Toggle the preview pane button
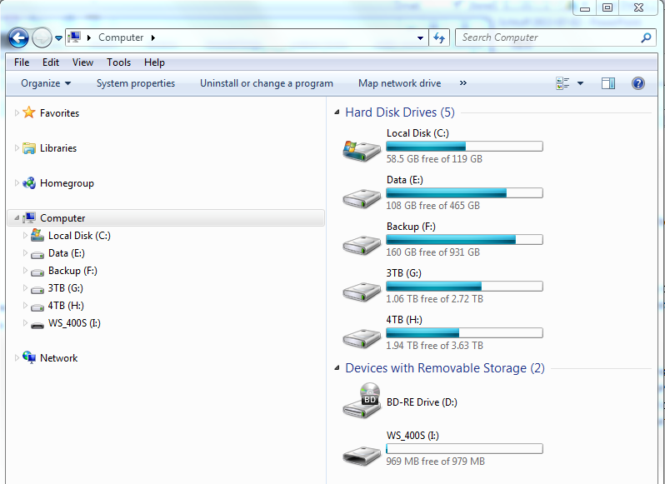The width and height of the screenshot is (665, 484). (x=608, y=83)
